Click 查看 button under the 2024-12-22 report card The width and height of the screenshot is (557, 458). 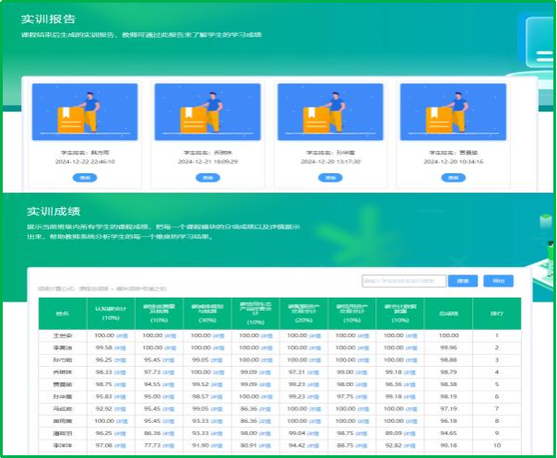(84, 177)
